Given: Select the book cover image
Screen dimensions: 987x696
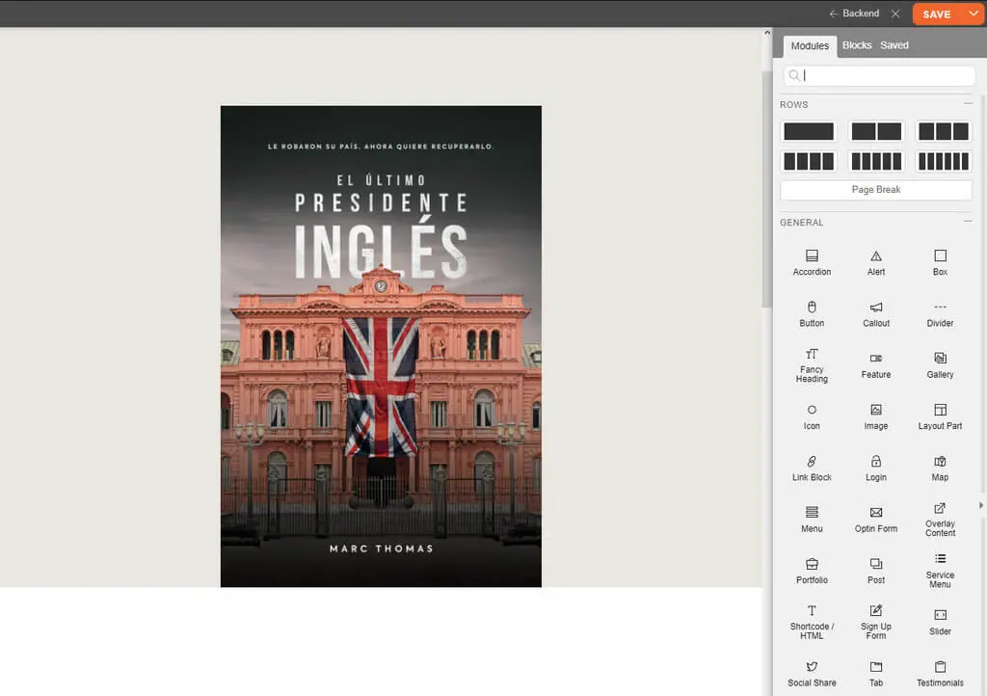Looking at the screenshot, I should pyautogui.click(x=381, y=346).
